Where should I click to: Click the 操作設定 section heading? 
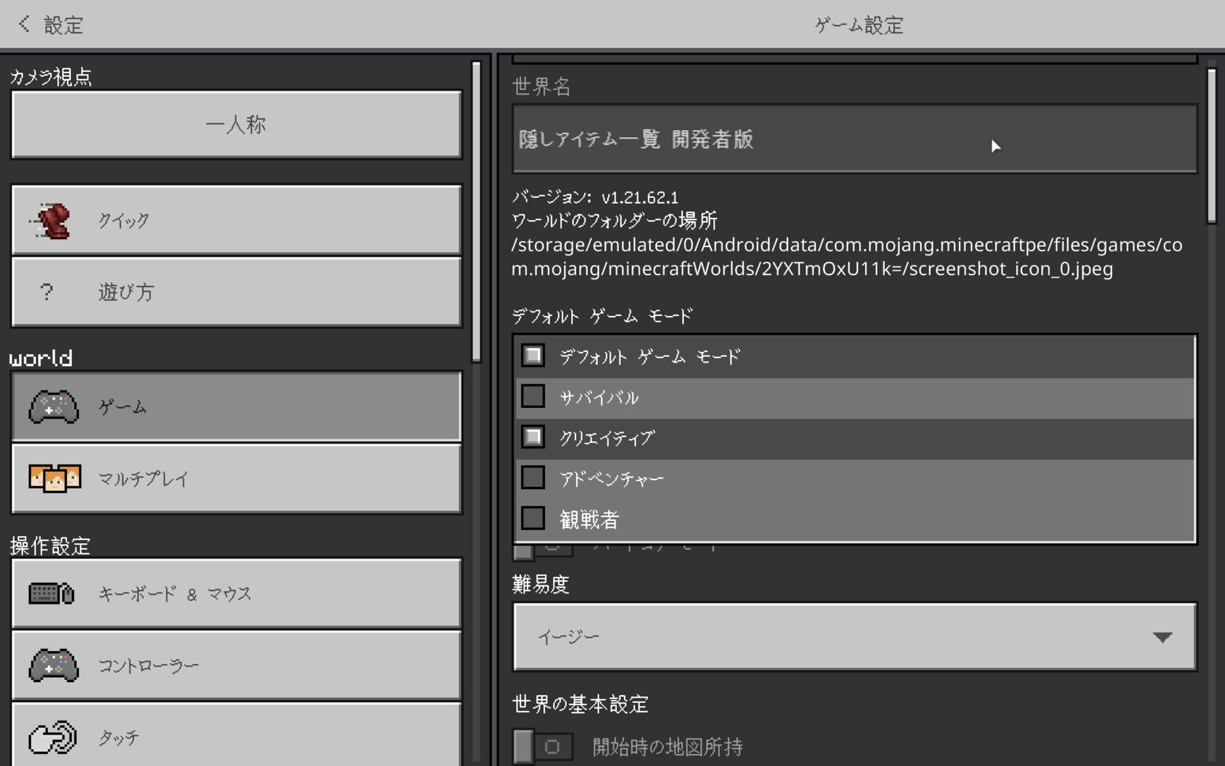[50, 546]
